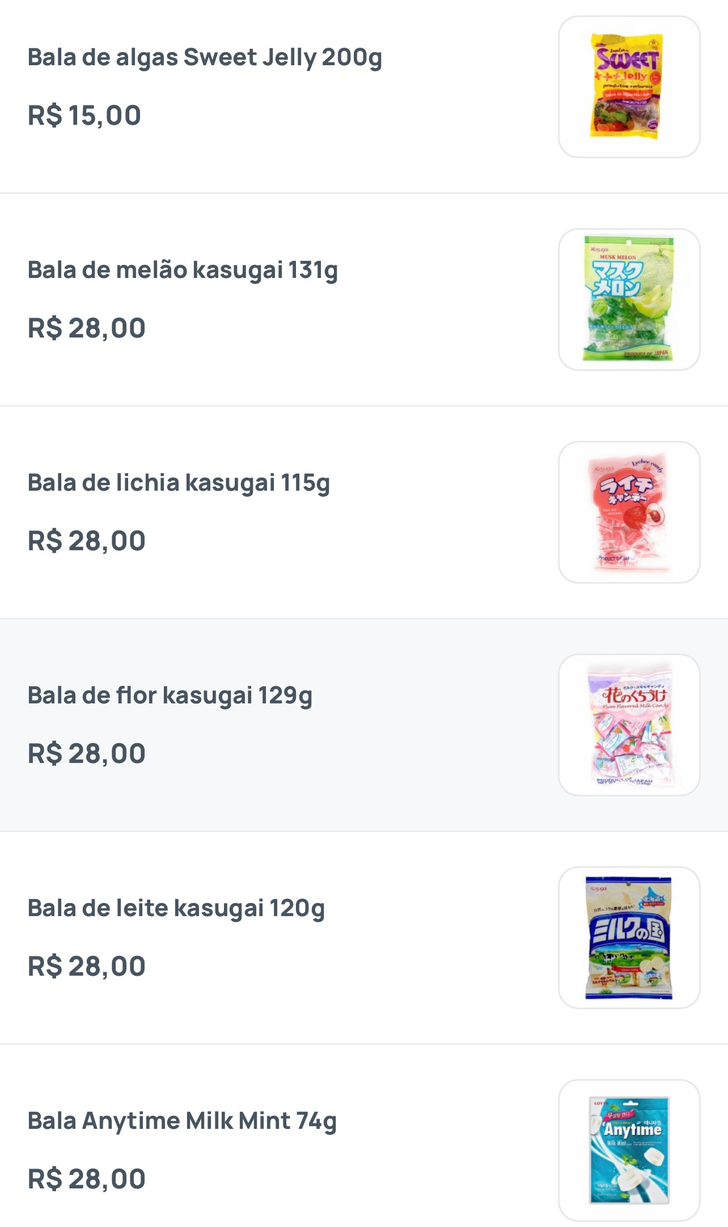
Task: View the lychee candy package picture
Action: (629, 512)
